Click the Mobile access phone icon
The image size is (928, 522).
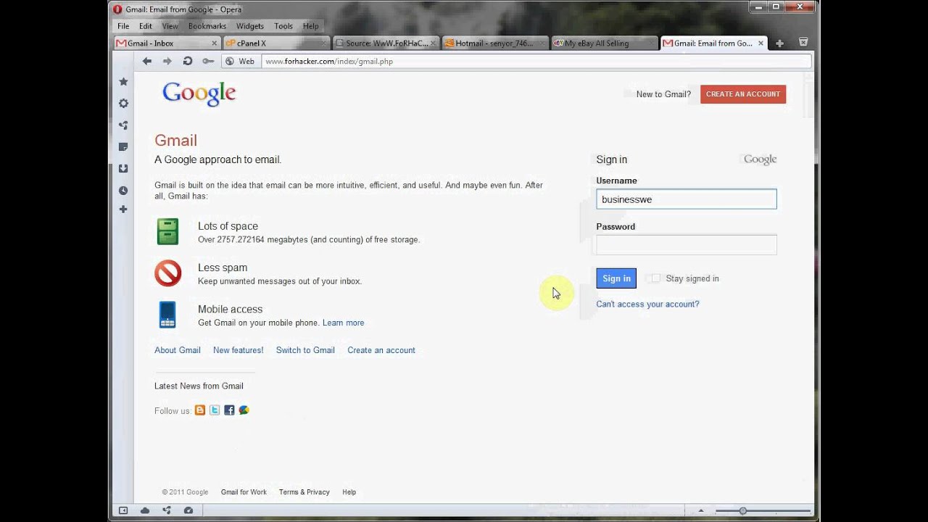point(167,315)
